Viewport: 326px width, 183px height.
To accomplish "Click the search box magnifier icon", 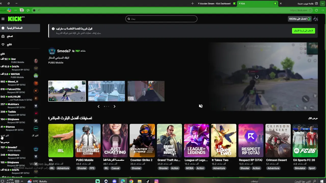I will click(129, 19).
